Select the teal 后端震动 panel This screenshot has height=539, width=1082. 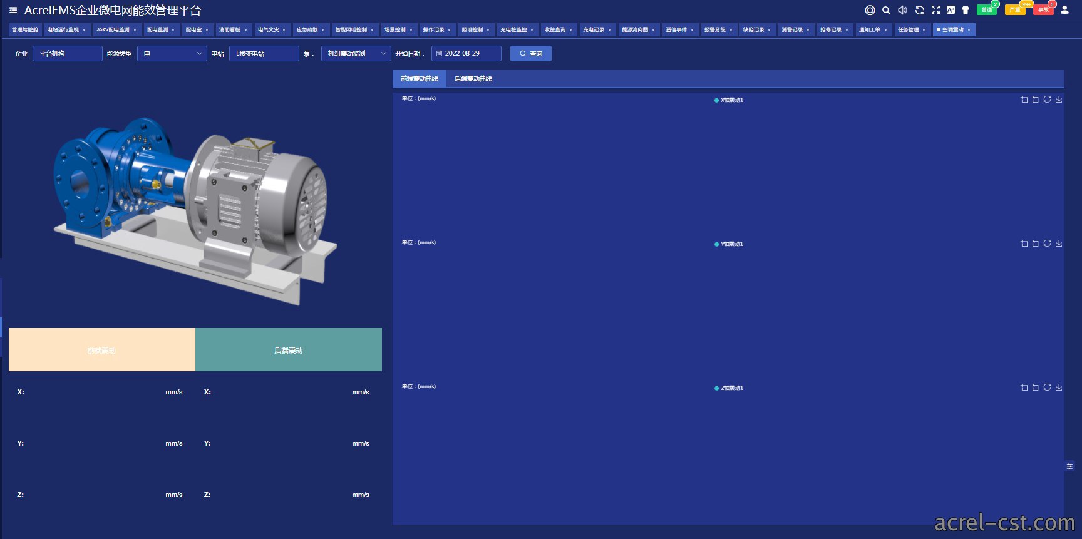(289, 350)
